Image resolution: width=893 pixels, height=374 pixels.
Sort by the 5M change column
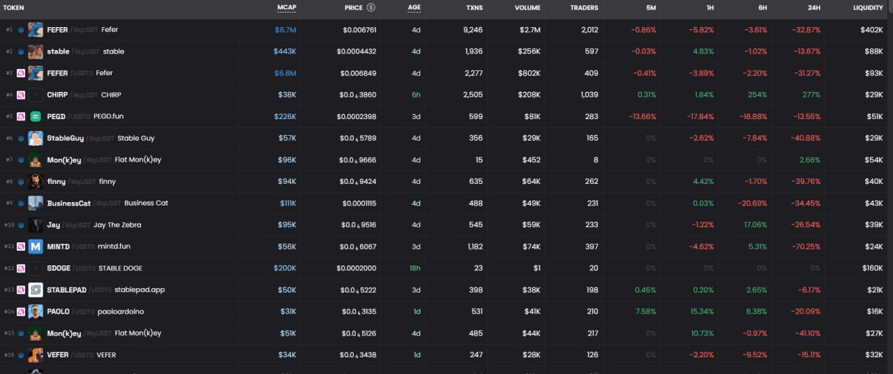coord(650,8)
